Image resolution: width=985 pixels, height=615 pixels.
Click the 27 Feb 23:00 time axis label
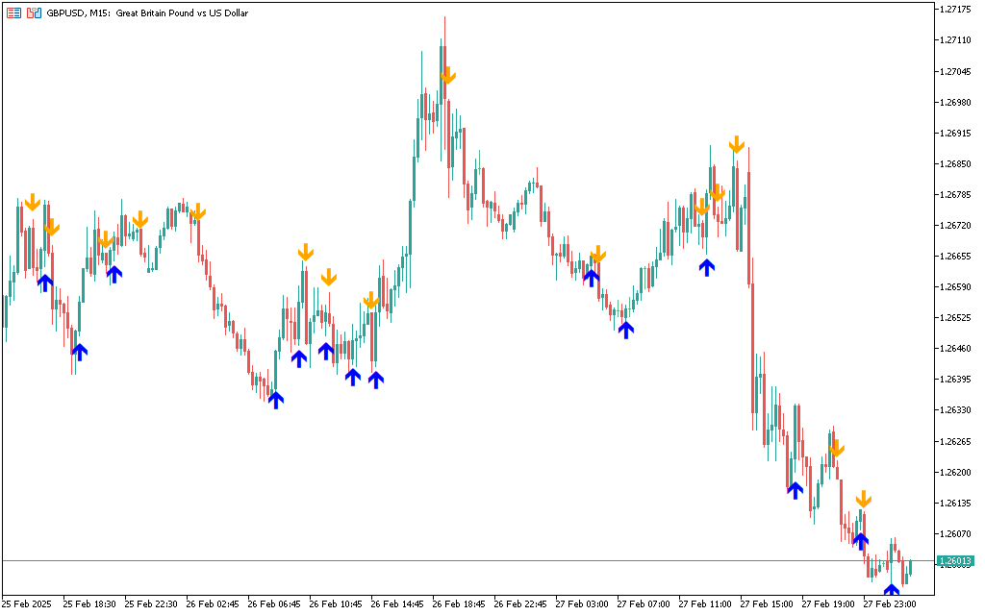888,604
